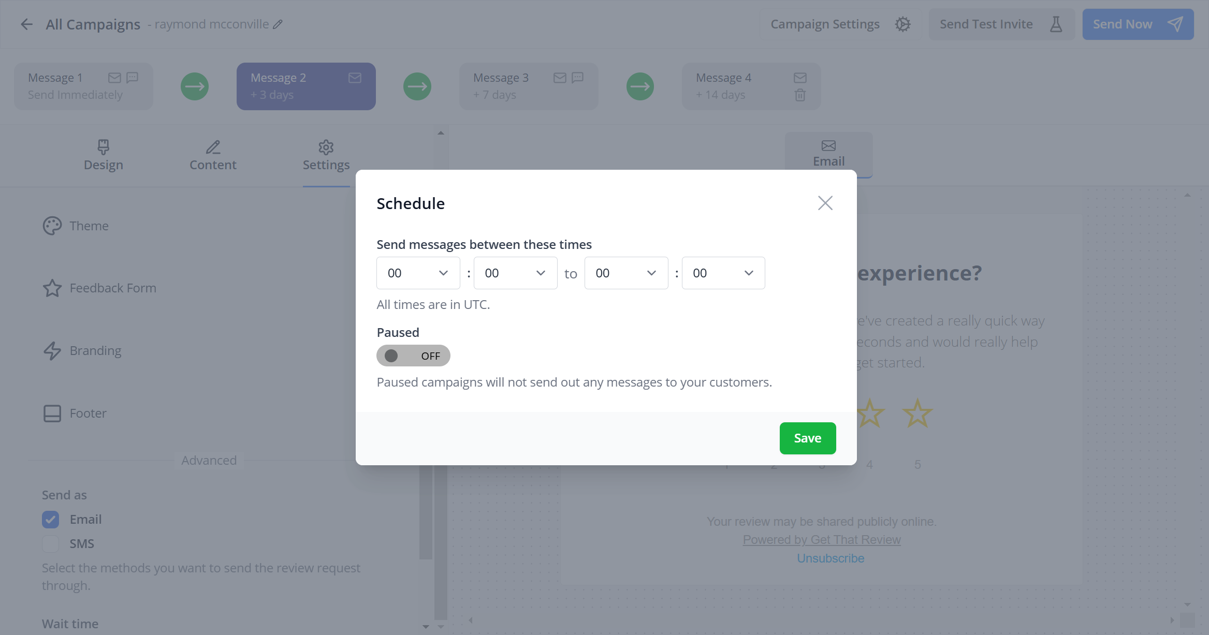Enable the SMS checkbox
This screenshot has width=1209, height=635.
[x=51, y=544]
